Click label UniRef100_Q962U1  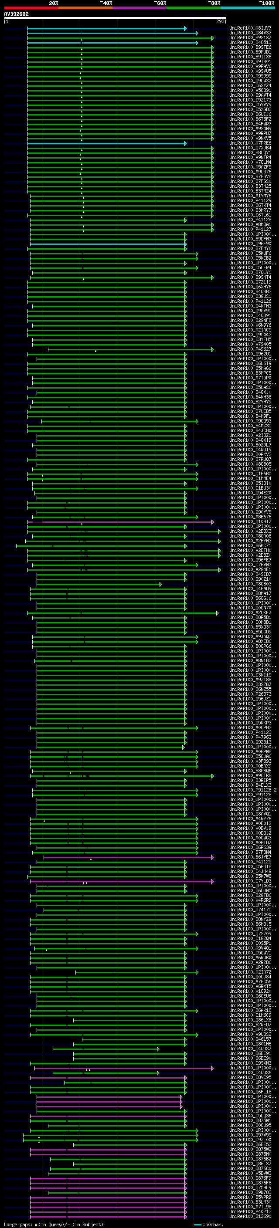click(x=250, y=354)
